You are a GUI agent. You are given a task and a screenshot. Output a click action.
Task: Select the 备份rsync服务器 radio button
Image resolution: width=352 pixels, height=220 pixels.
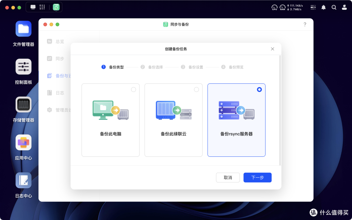(259, 90)
